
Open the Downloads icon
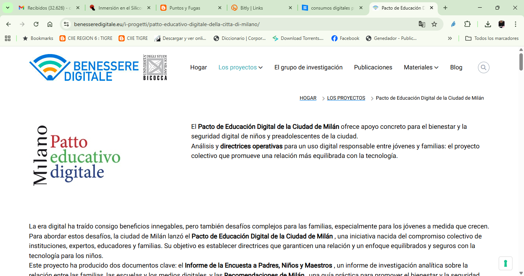click(488, 24)
